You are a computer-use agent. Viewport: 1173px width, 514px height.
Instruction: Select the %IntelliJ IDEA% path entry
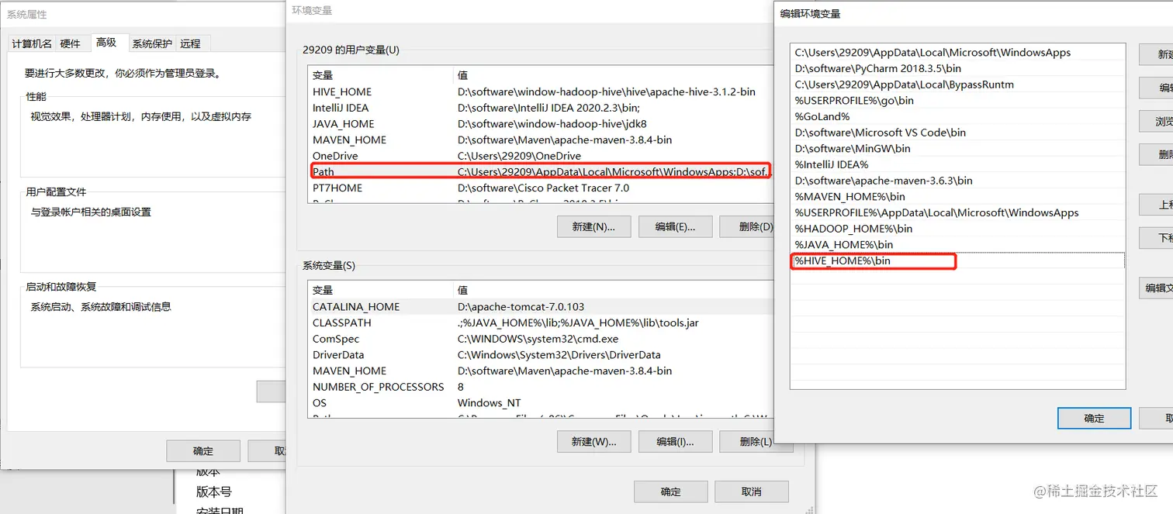958,164
